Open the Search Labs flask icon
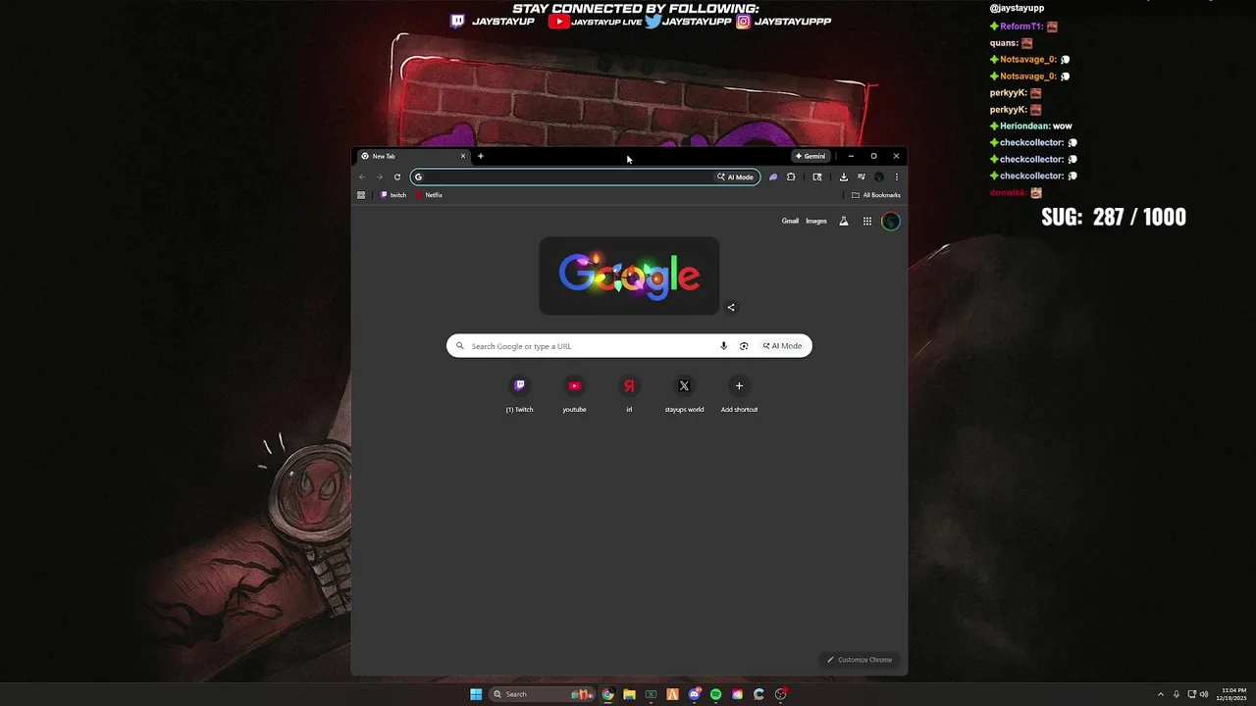1256x706 pixels. 843,222
